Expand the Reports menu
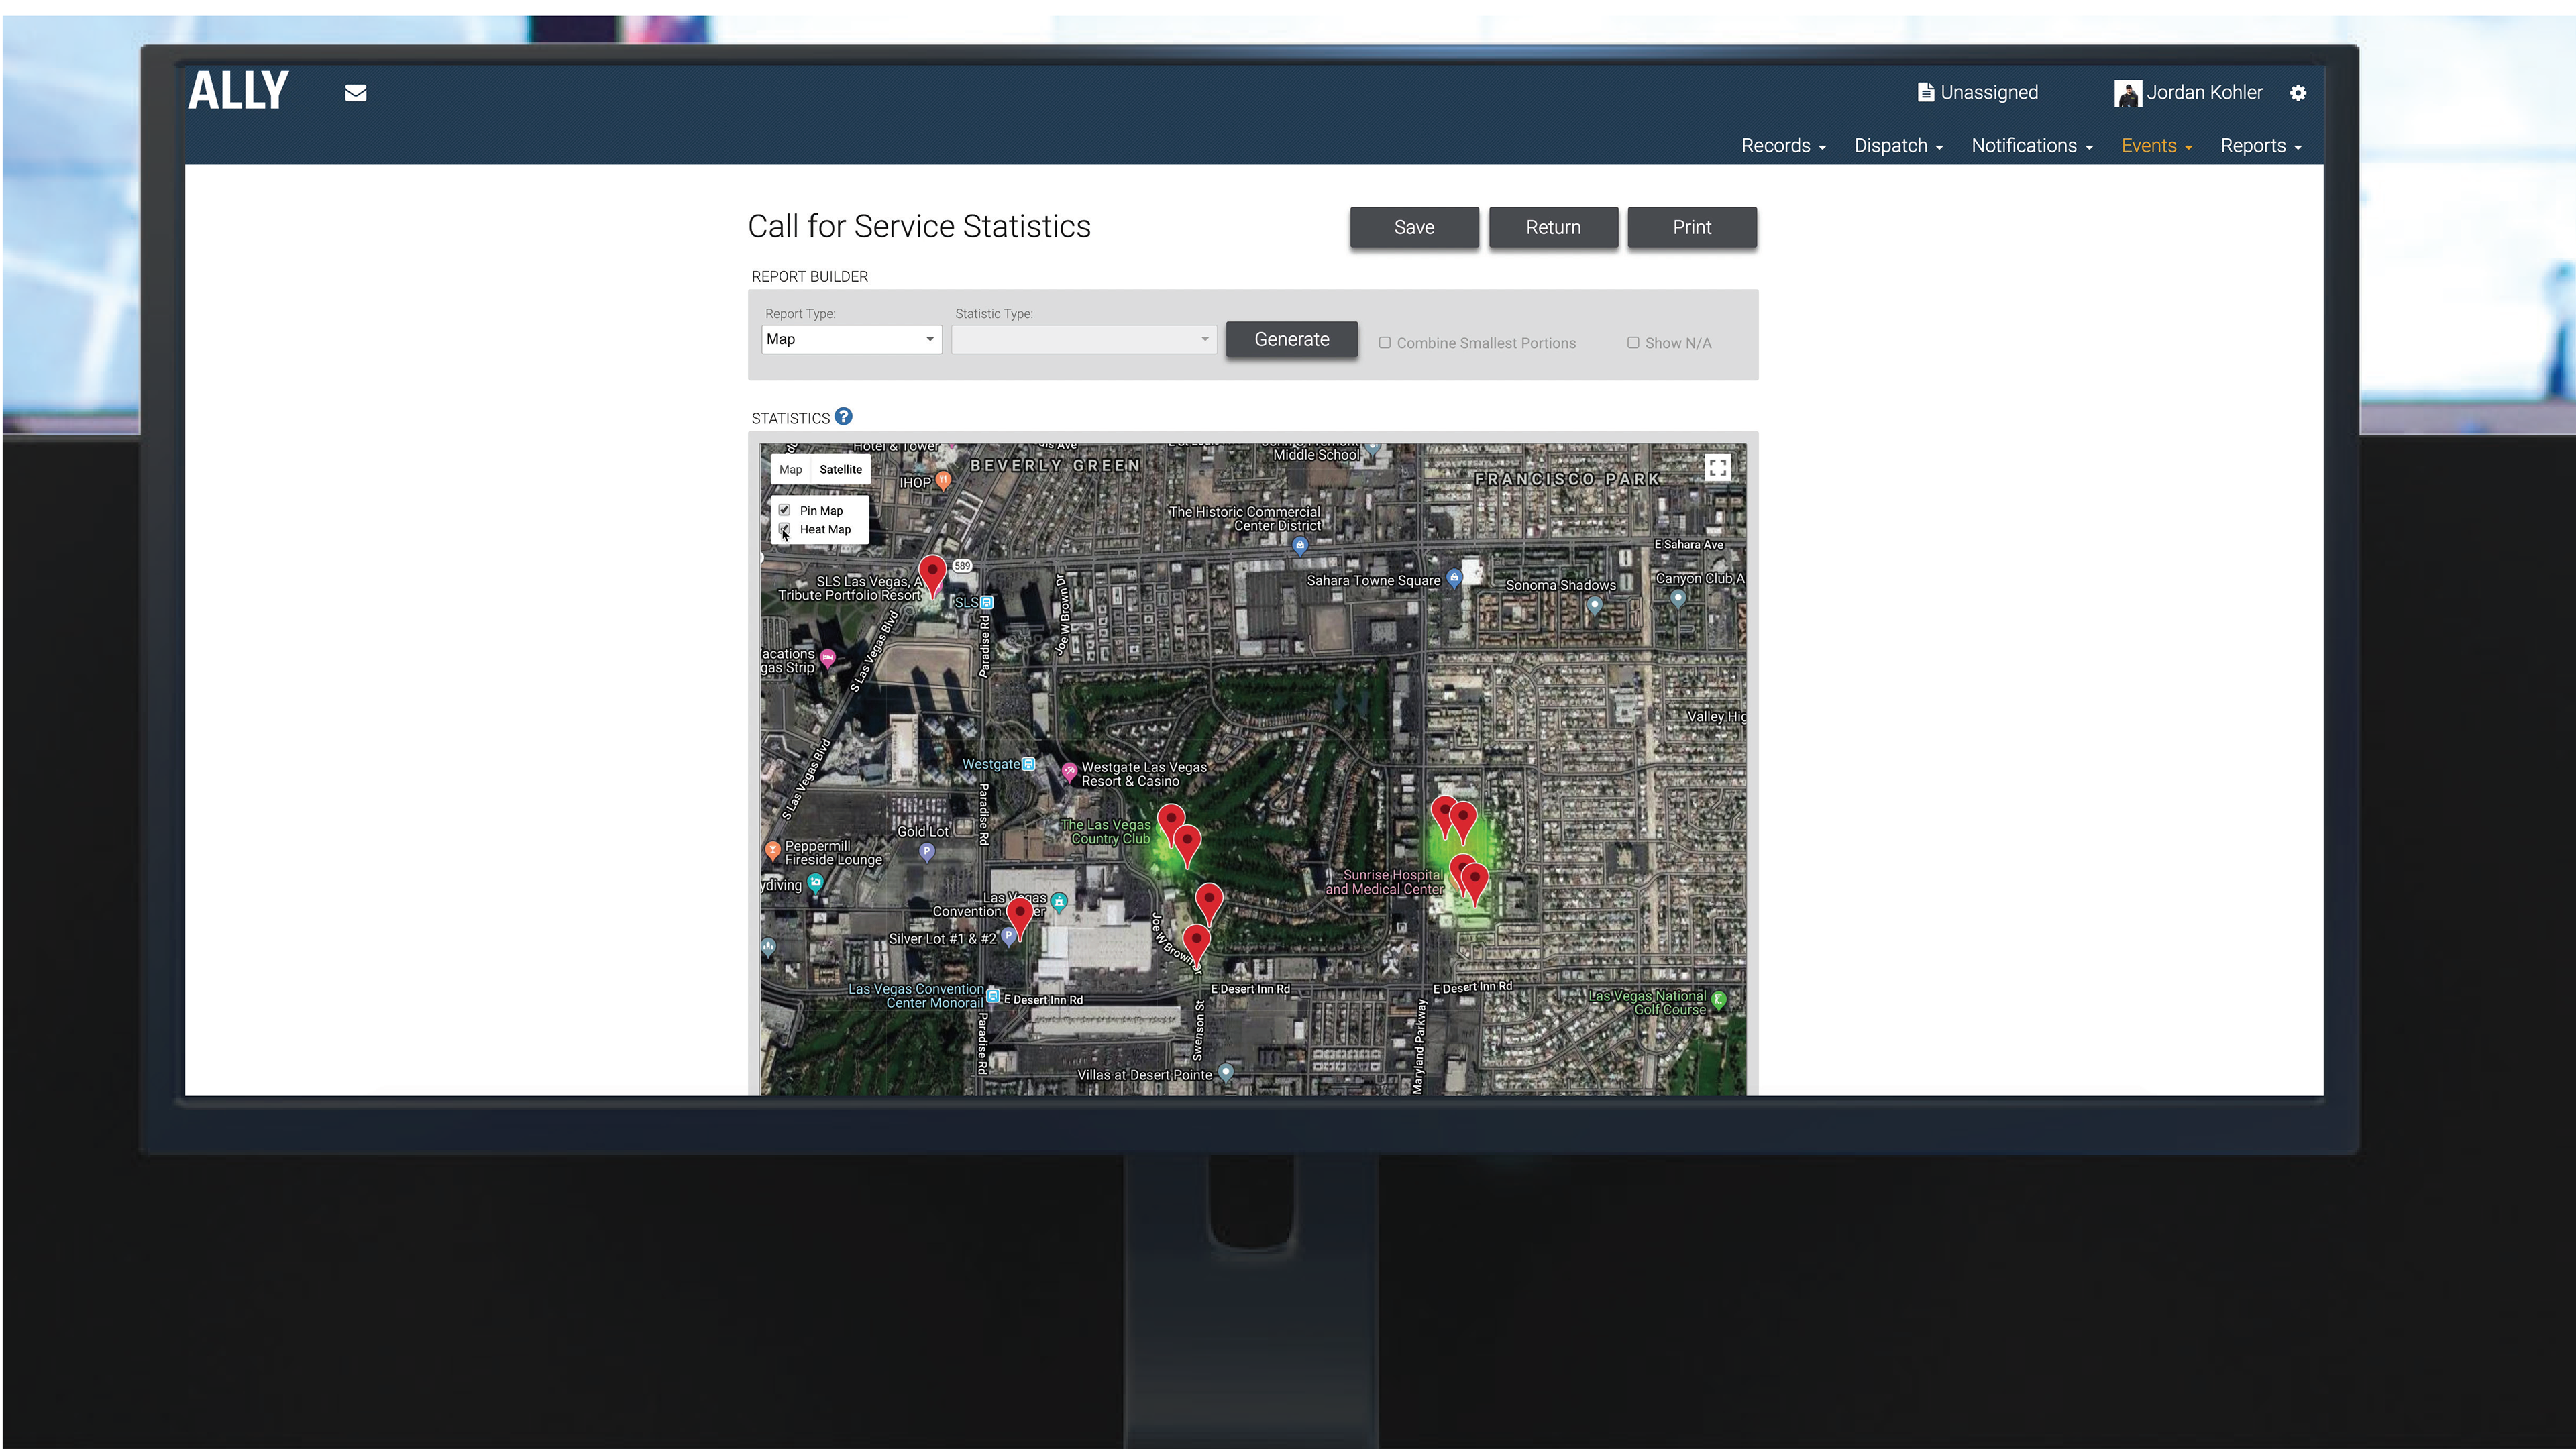Image resolution: width=2576 pixels, height=1449 pixels. [2260, 146]
